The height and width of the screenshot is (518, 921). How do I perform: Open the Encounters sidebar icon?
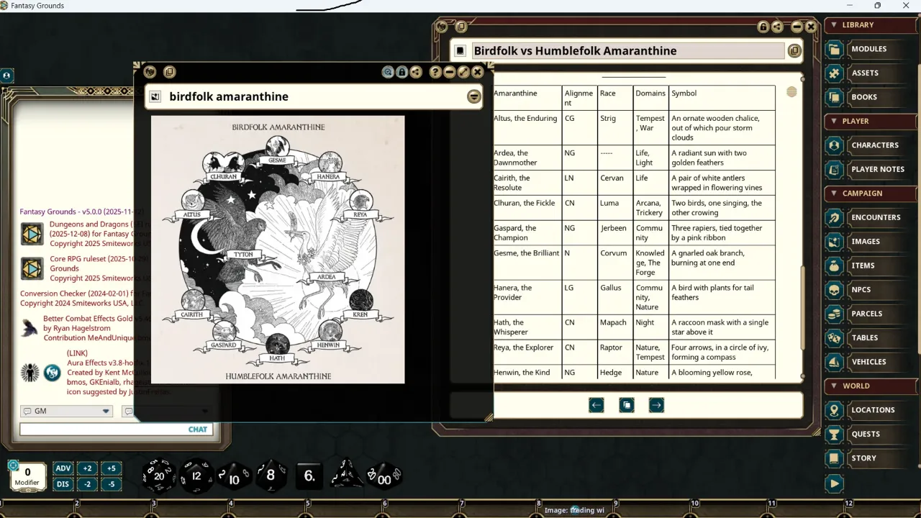click(x=834, y=217)
